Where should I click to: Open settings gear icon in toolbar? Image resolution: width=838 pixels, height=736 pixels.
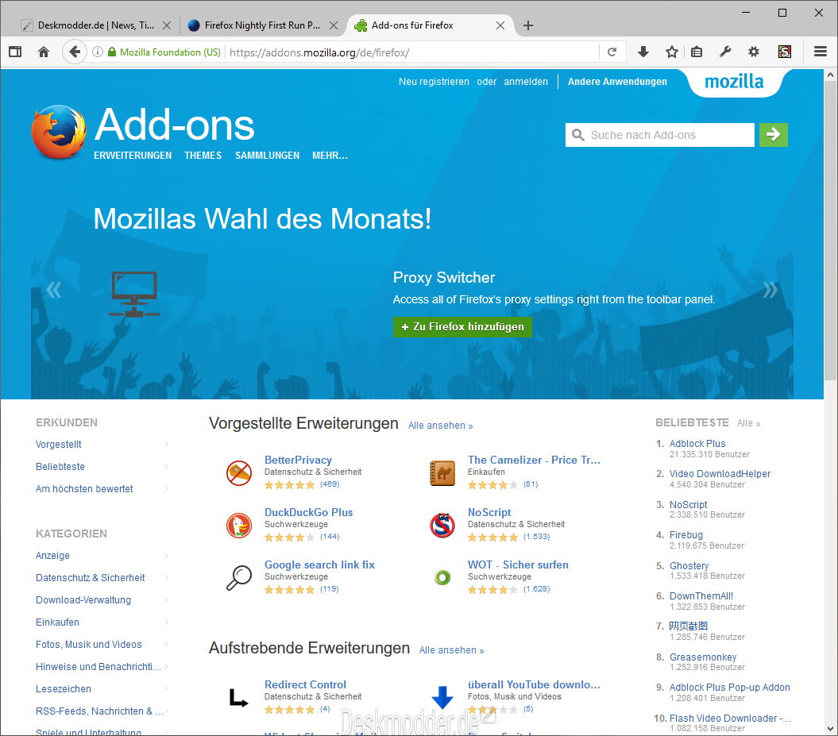[x=754, y=52]
